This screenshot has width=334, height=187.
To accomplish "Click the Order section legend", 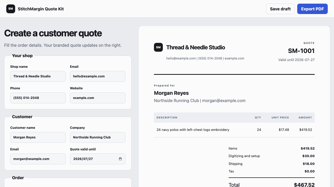I will click(x=18, y=178).
